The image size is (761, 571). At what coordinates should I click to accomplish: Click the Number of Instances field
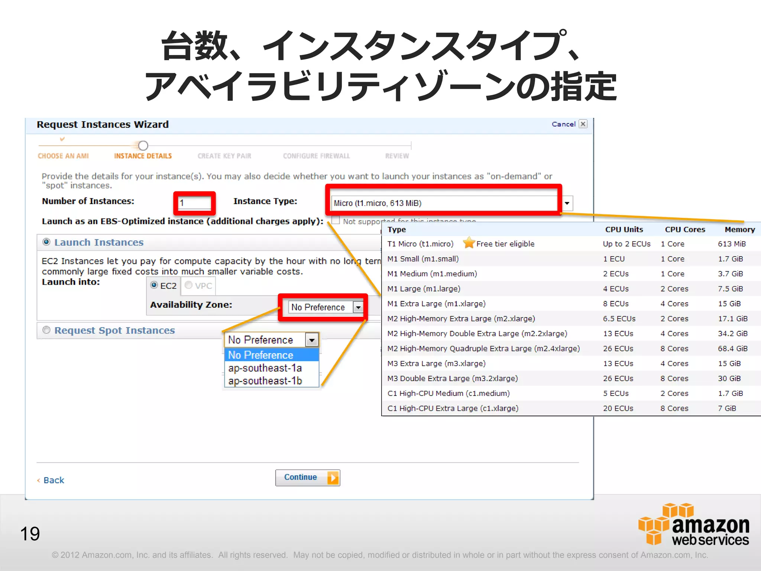point(194,203)
